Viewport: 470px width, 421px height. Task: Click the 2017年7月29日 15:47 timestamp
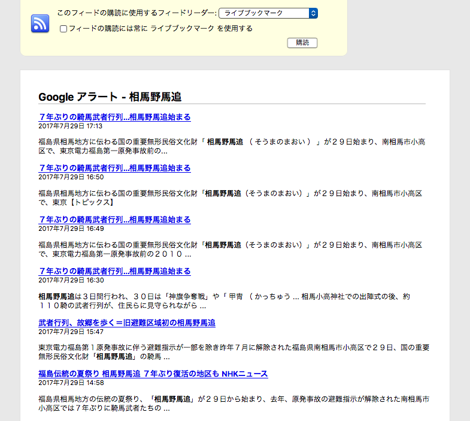71,332
